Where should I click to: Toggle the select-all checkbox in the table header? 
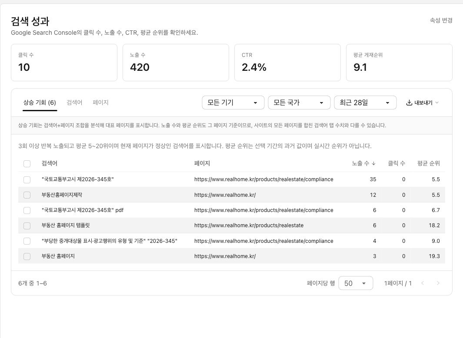(x=27, y=163)
